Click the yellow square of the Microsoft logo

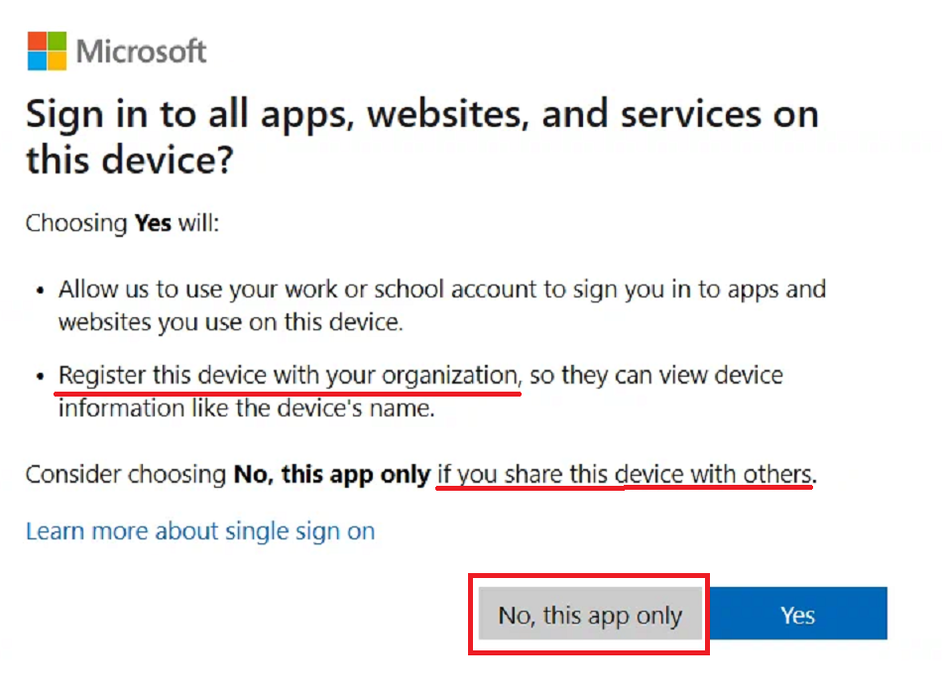[x=58, y=61]
